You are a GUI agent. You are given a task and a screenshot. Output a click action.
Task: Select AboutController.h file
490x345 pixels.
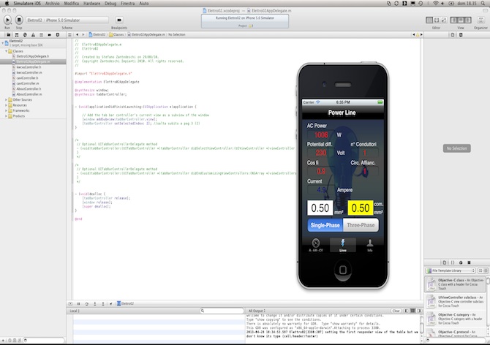click(29, 88)
